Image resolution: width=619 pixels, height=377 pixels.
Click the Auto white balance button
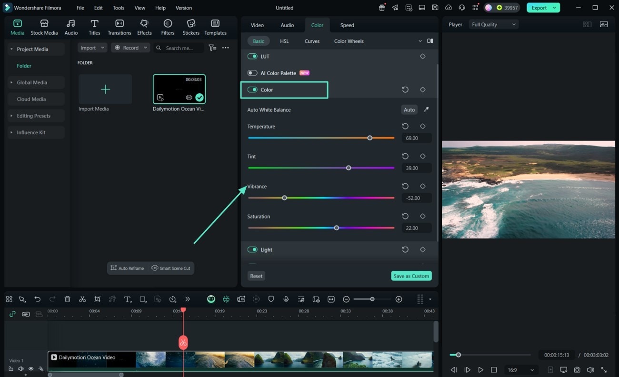tap(409, 109)
